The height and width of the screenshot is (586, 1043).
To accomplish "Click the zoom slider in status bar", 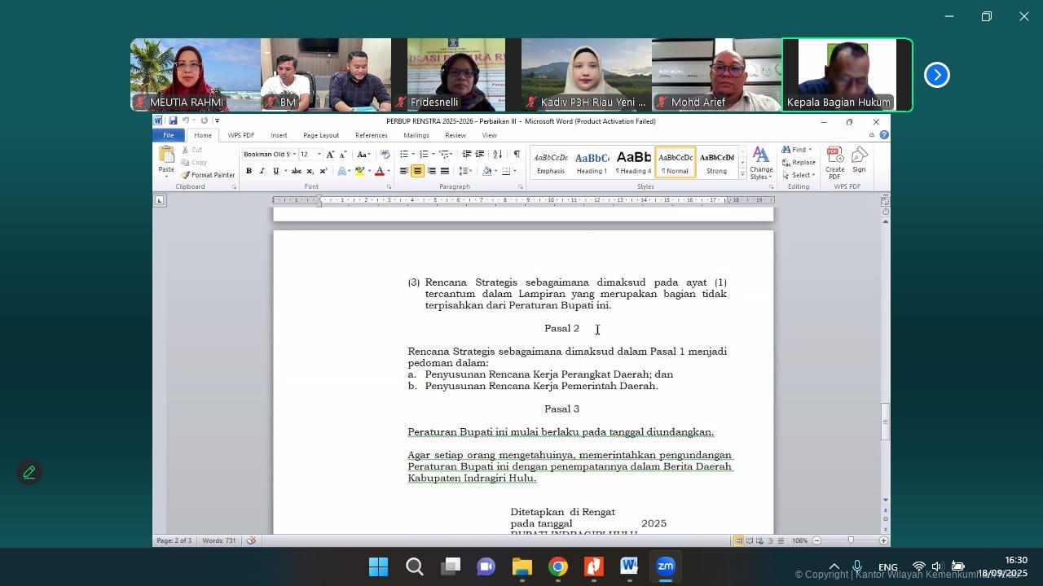I will pos(850,540).
